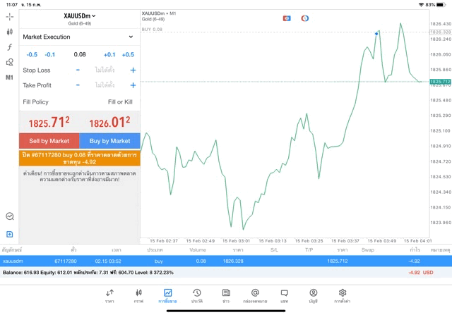Open the settings tab in bottom bar

[342, 296]
